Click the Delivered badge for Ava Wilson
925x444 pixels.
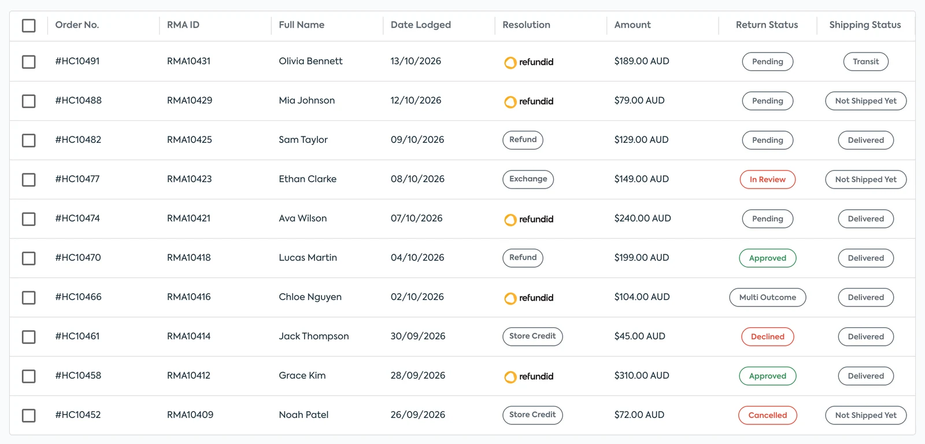(865, 219)
